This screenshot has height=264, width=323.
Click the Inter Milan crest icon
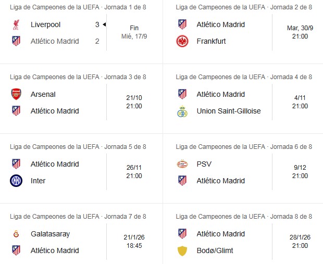click(16, 181)
